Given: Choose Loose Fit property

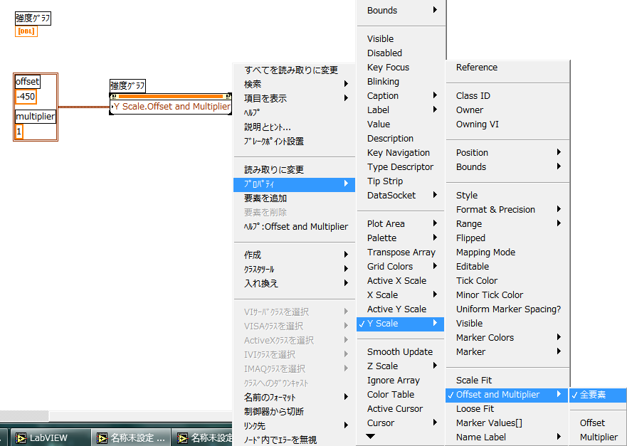Looking at the screenshot, I should pos(507,409).
